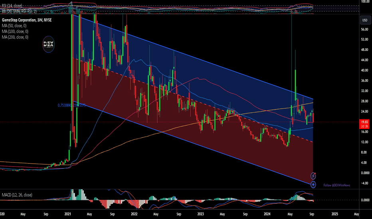Open the USD currency selector
Screen dimensions: 372x219
point(365,20)
